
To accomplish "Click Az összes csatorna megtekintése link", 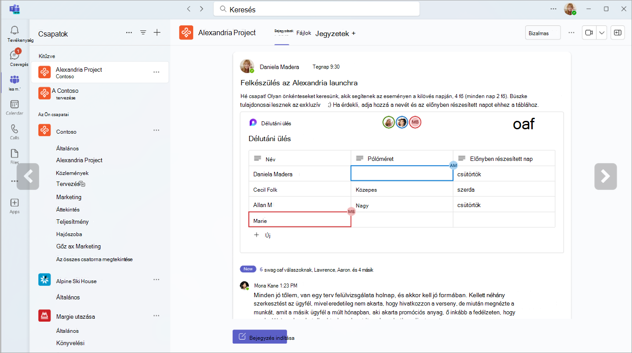I will coord(94,259).
